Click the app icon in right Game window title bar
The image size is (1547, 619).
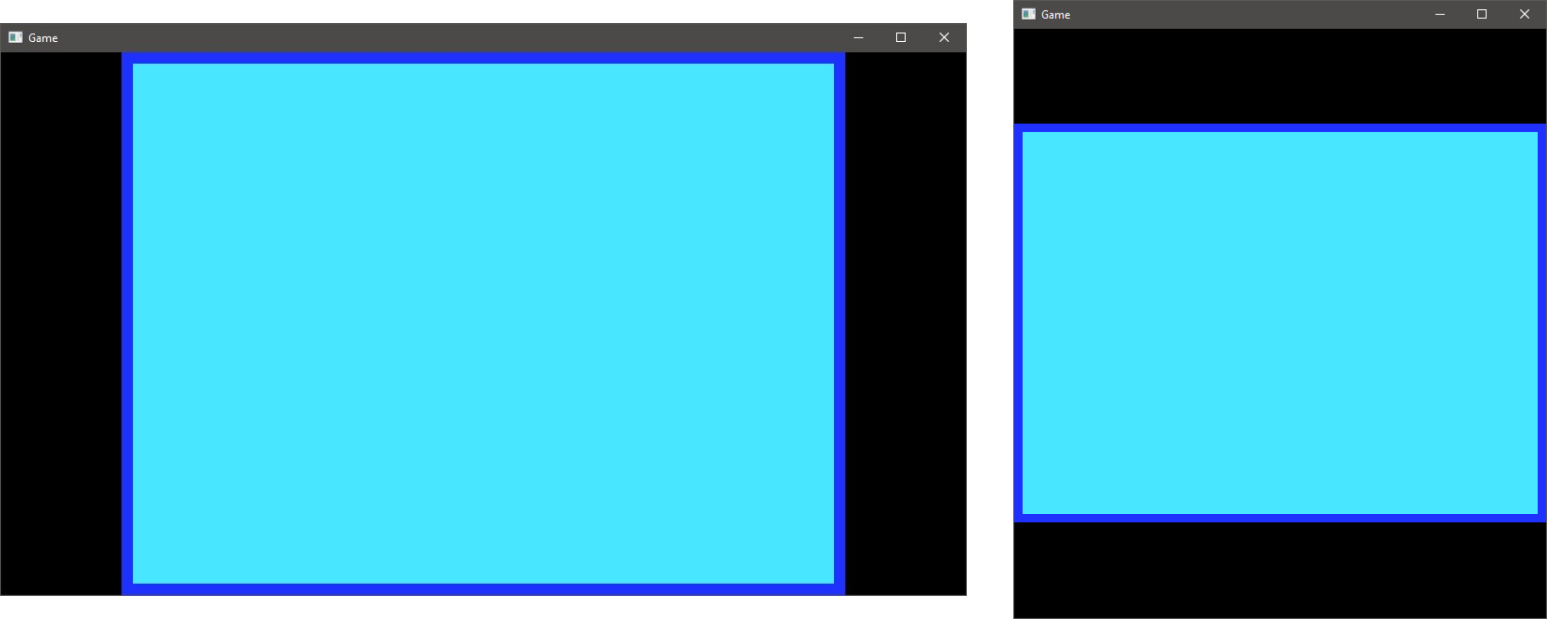pos(1029,14)
